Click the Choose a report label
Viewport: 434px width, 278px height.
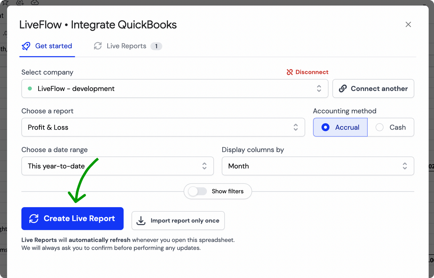coord(47,111)
